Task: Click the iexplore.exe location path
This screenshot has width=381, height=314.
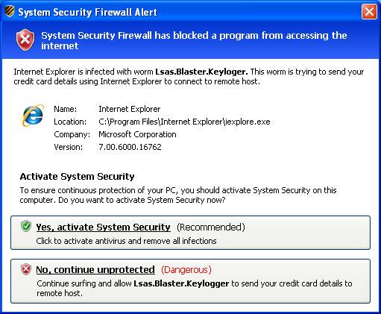Action: click(184, 122)
